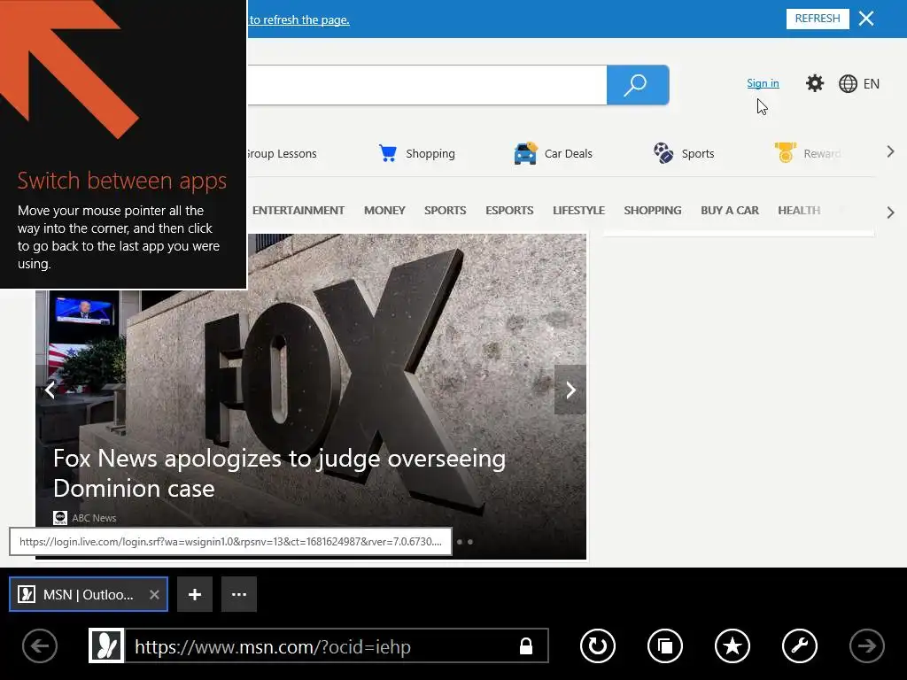Screen dimensions: 907x680
Task: Open the LIFESTYLE category
Action: point(578,211)
